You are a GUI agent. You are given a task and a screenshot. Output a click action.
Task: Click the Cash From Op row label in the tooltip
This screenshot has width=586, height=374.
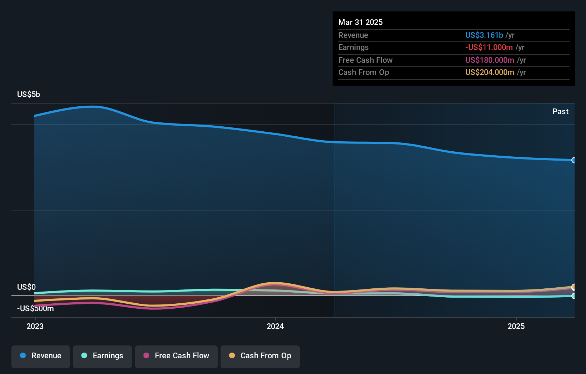(363, 72)
